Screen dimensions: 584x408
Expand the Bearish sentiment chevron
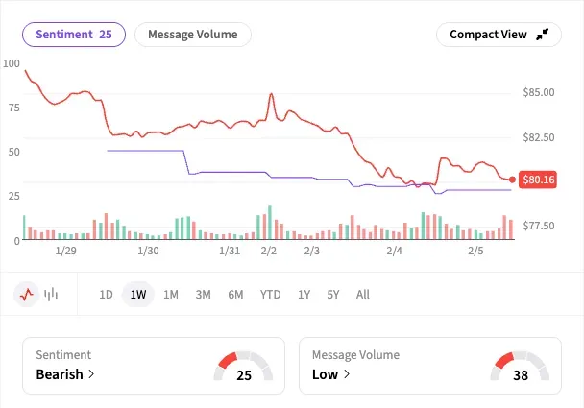(x=91, y=374)
